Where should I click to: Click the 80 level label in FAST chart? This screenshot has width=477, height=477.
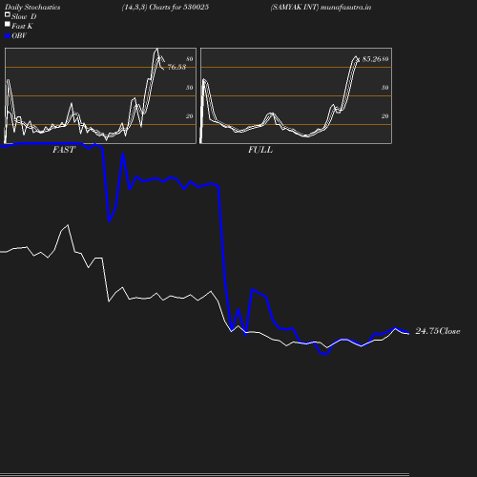coord(190,59)
